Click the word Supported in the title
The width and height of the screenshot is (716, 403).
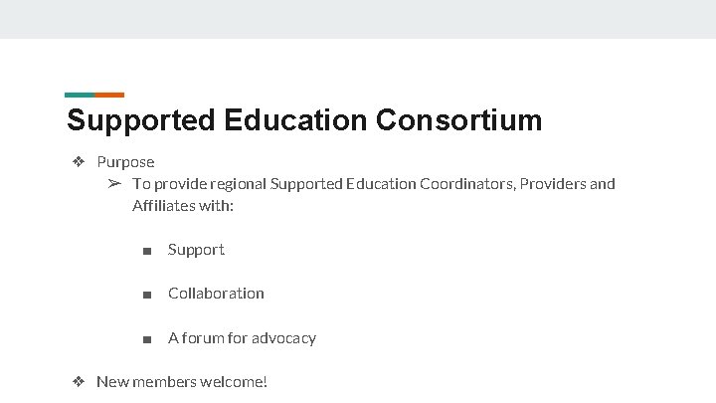click(140, 121)
